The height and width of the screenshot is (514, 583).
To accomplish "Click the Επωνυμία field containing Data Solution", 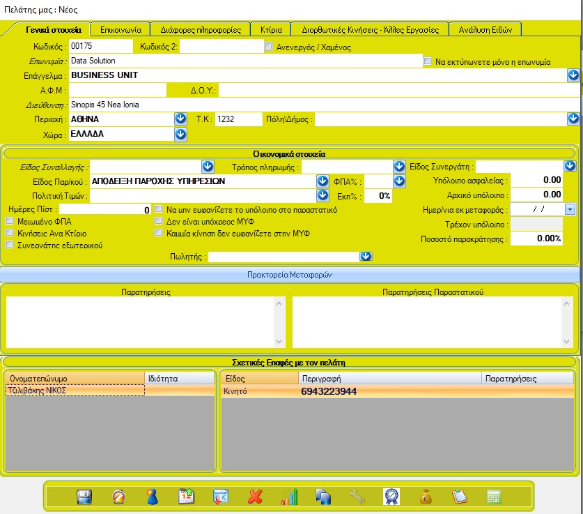I will point(244,61).
